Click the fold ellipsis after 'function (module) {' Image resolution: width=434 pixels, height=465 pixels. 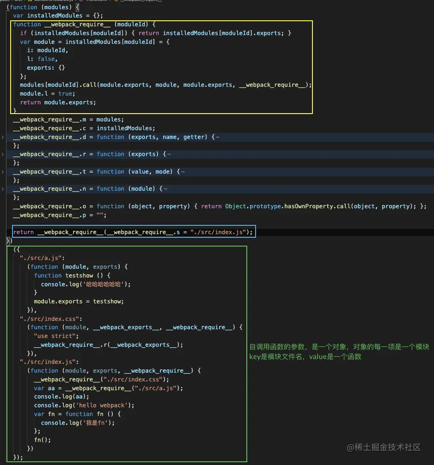point(165,189)
